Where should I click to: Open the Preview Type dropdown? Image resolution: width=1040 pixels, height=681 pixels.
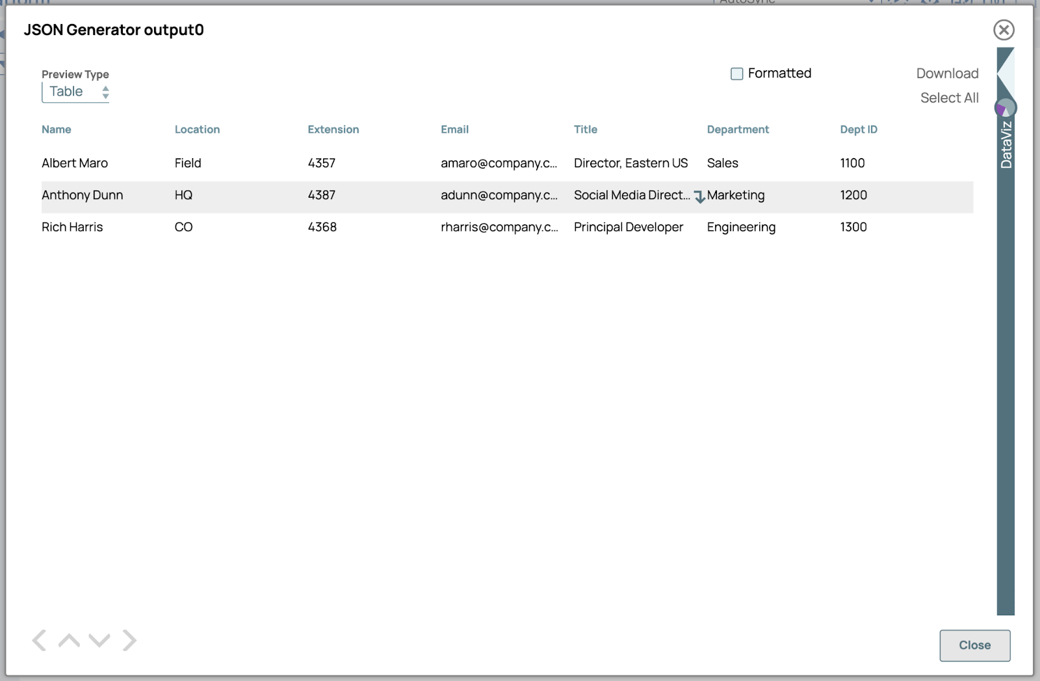click(x=75, y=92)
